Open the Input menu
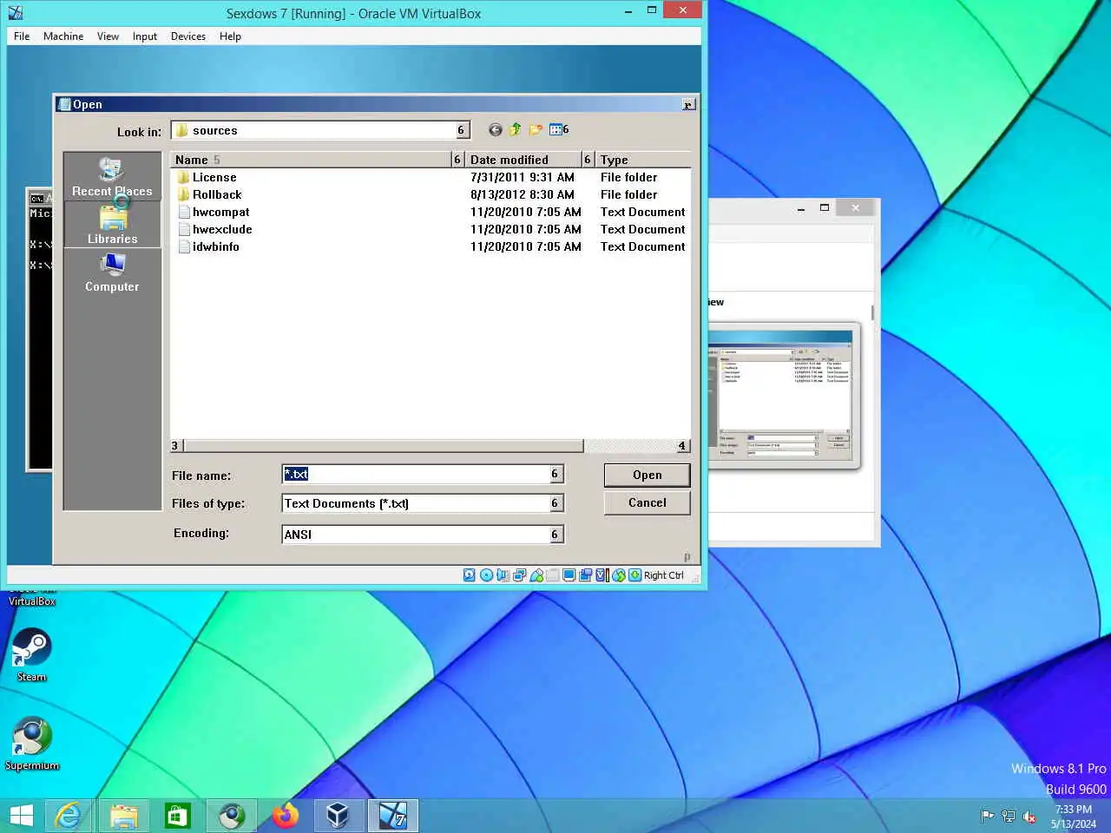The width and height of the screenshot is (1111, 833). coord(145,36)
